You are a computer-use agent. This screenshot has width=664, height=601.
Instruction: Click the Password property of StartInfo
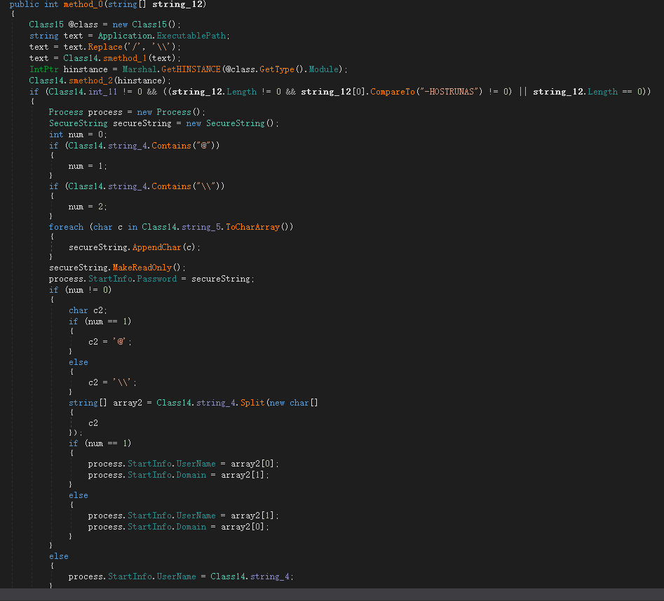pyautogui.click(x=158, y=279)
